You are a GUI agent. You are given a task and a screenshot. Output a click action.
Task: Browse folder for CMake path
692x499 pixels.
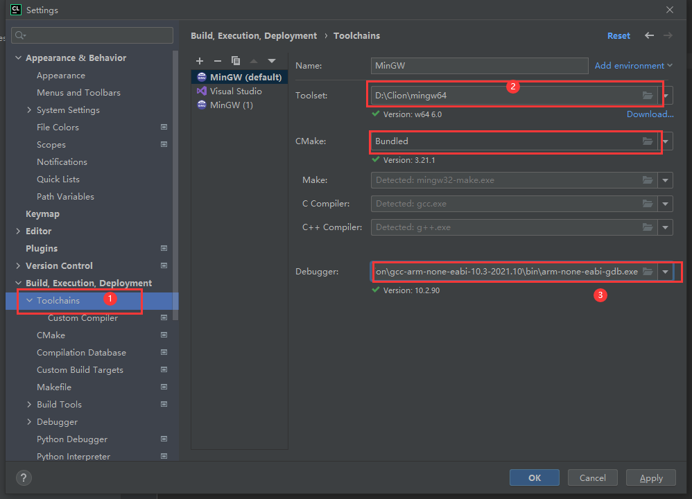647,141
